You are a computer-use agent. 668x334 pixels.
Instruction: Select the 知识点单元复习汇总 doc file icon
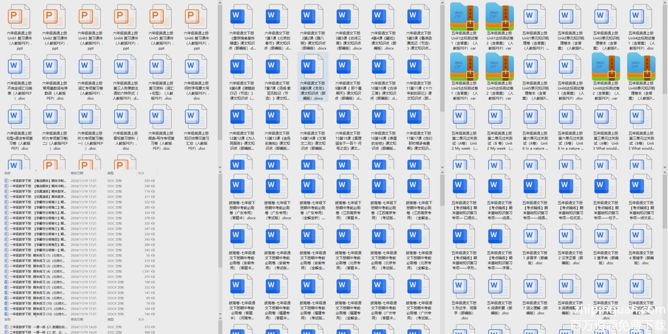(196, 117)
